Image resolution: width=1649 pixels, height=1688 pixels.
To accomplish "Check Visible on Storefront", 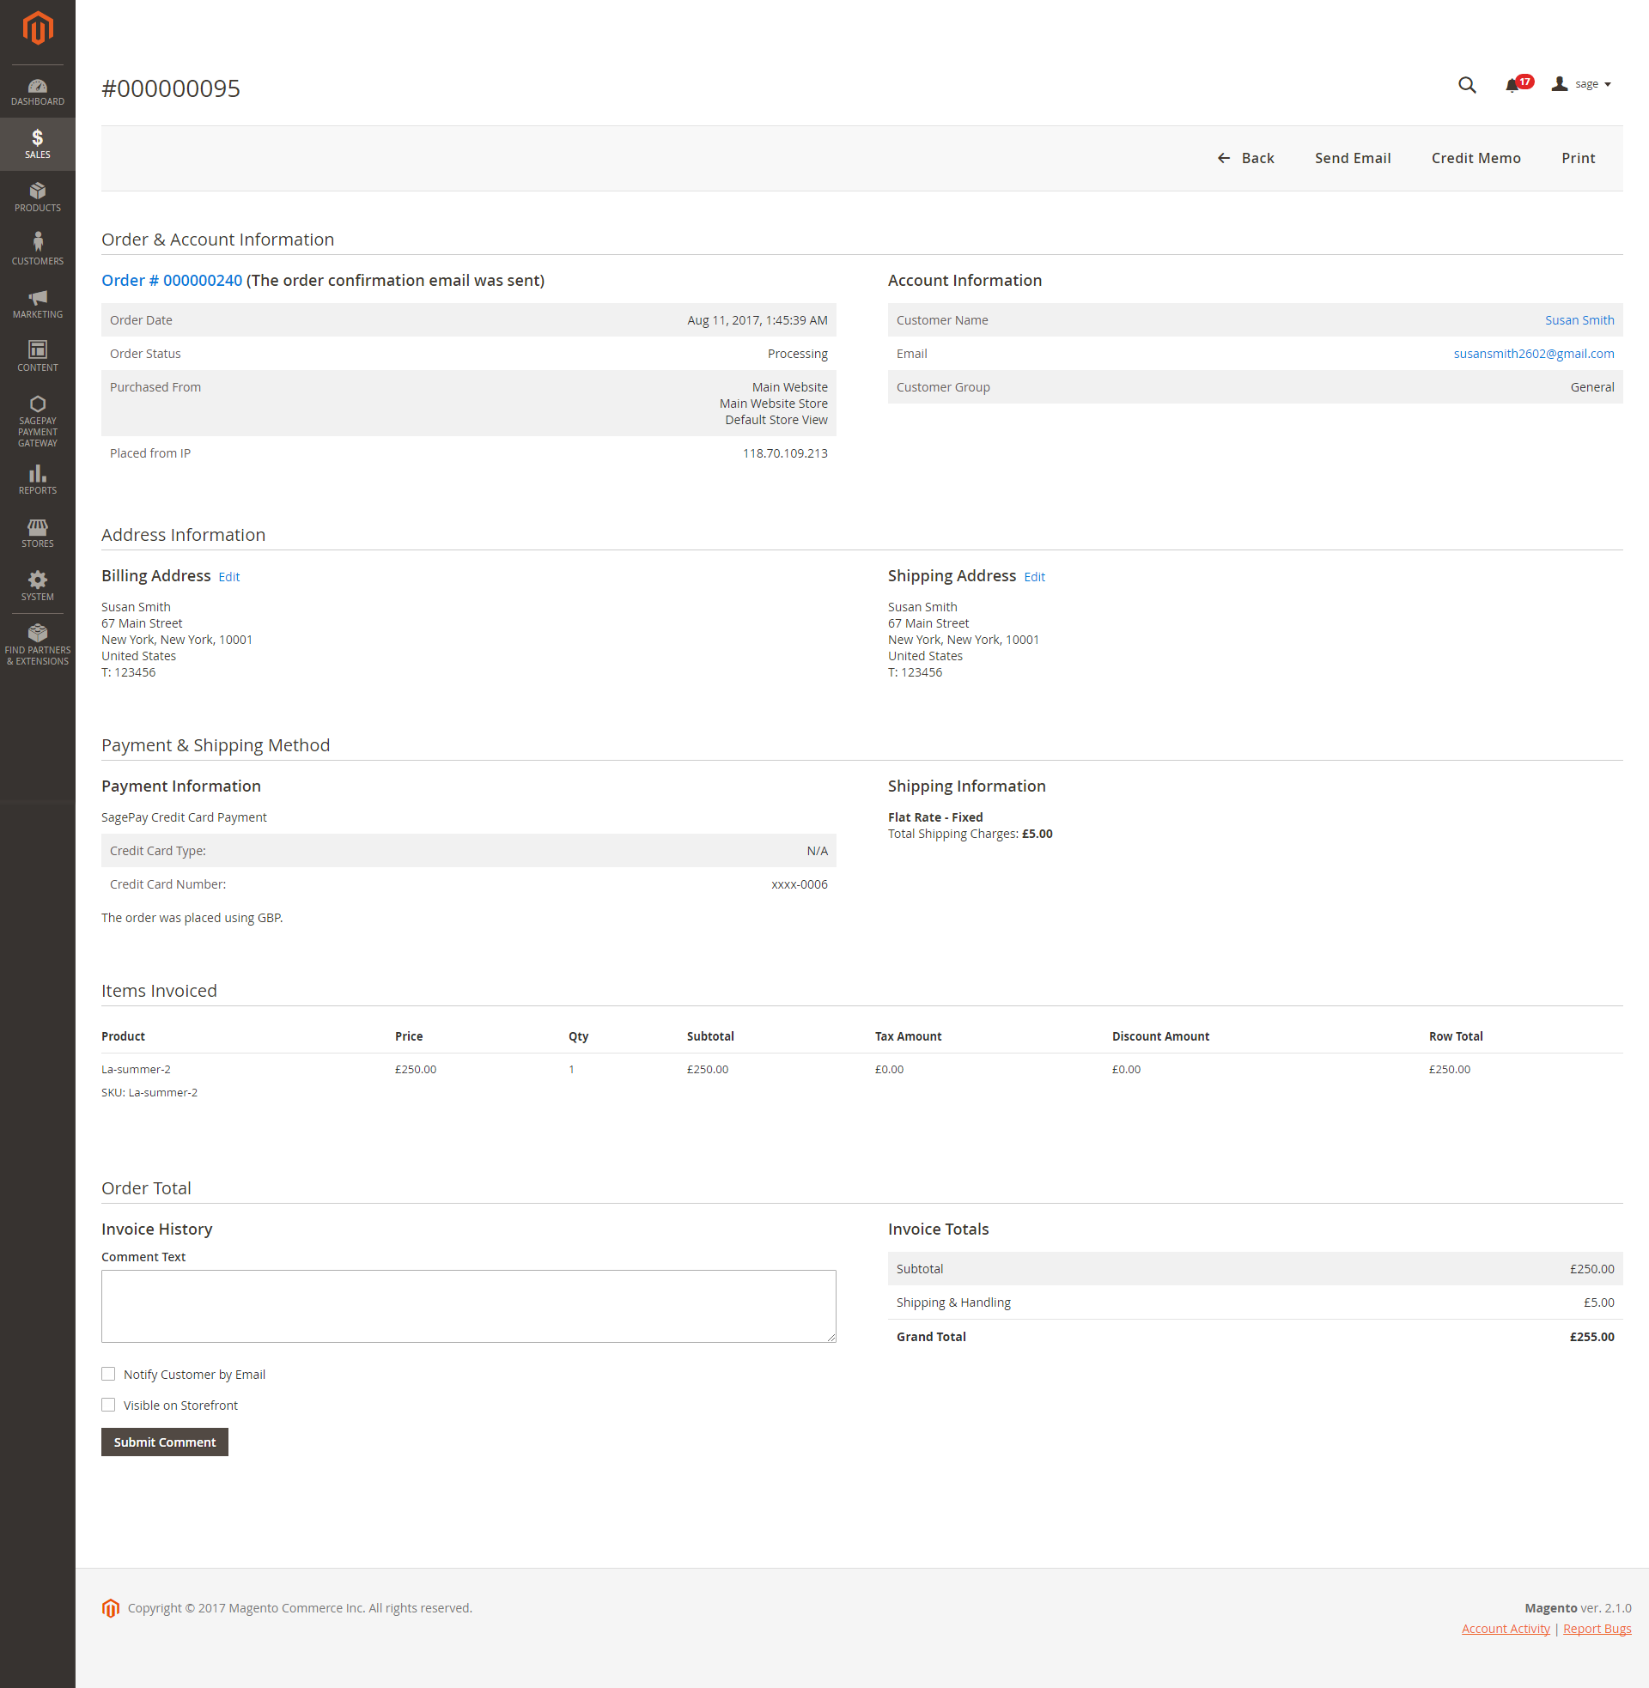I will click(108, 1404).
